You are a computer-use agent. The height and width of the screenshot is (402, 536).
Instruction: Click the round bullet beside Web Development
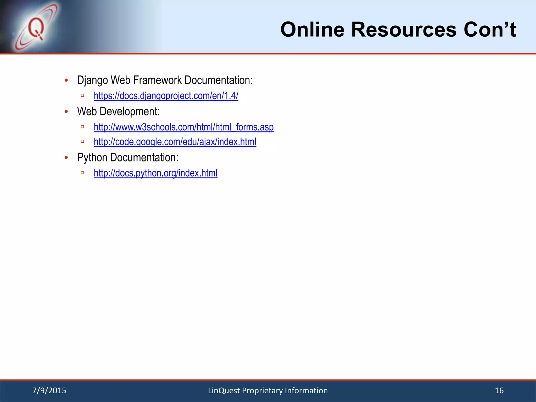[66, 112]
